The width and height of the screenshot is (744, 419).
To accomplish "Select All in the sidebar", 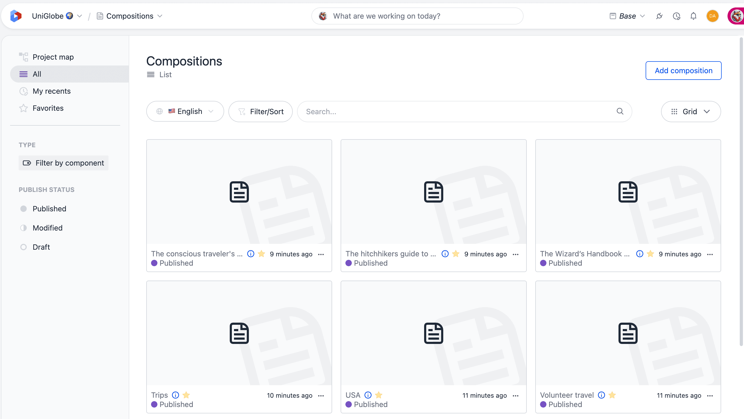I will [x=69, y=74].
